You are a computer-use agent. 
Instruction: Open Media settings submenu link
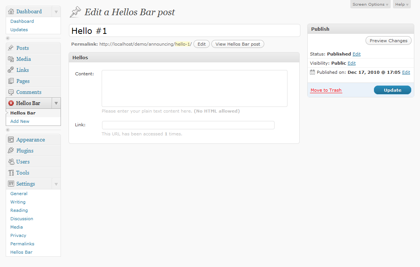16,227
